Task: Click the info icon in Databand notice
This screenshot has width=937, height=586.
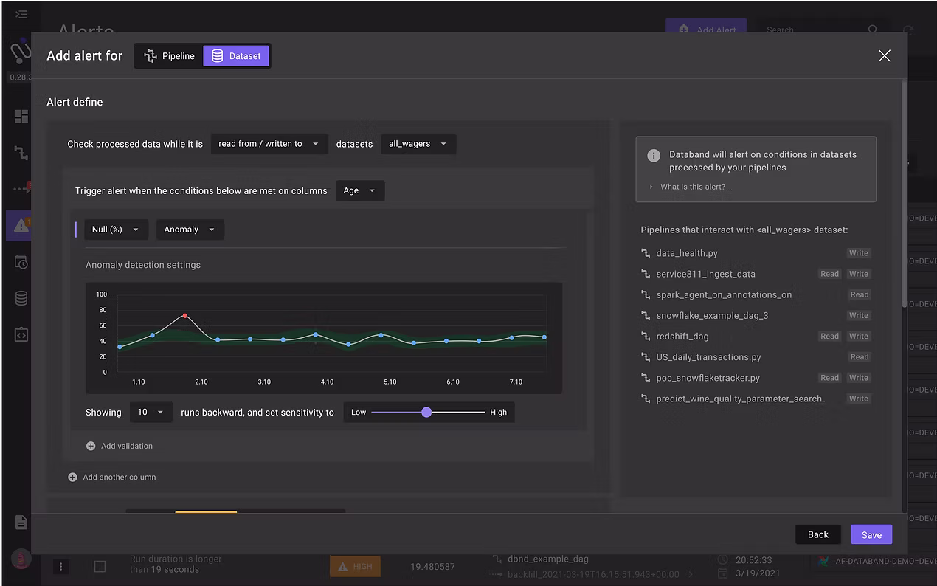Action: [x=654, y=156]
